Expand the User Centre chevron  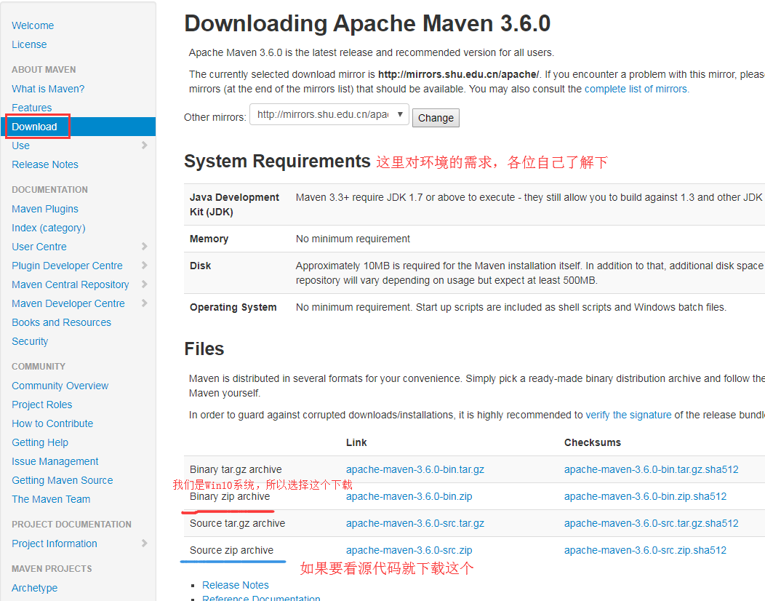pos(144,246)
